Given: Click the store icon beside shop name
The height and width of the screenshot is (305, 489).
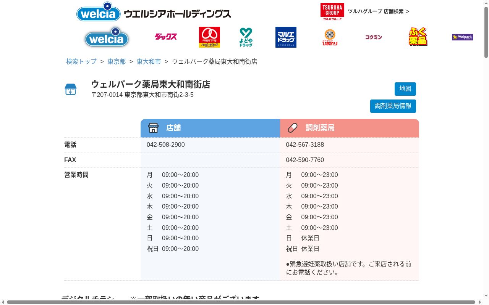Looking at the screenshot, I should tap(71, 89).
